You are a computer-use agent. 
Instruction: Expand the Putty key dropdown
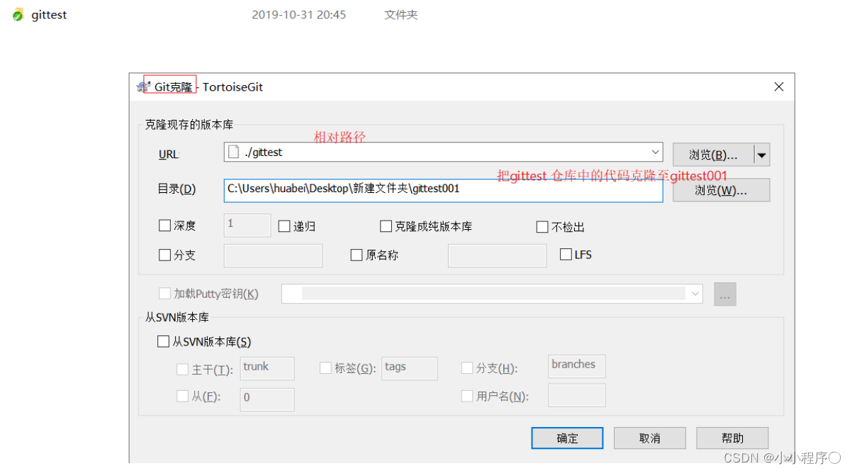coord(694,294)
